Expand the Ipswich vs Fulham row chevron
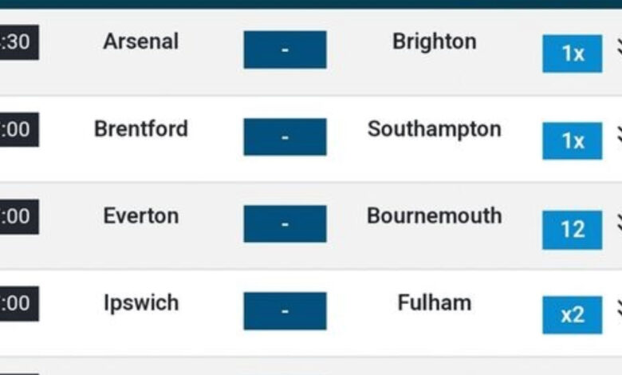 (x=619, y=309)
